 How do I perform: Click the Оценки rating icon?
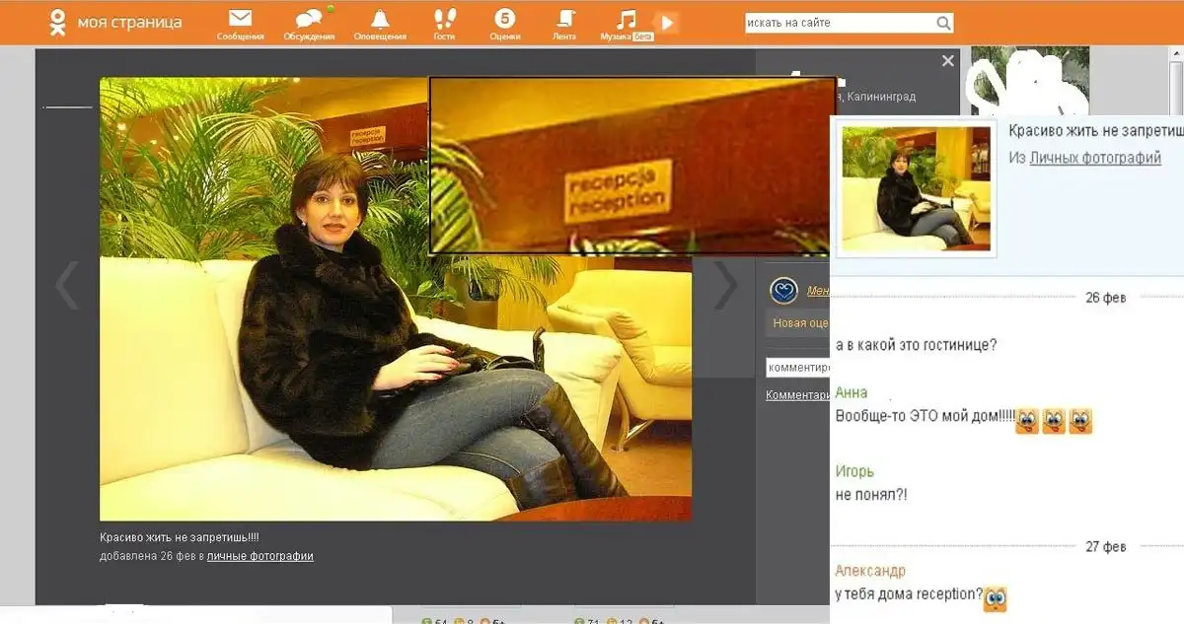(504, 19)
